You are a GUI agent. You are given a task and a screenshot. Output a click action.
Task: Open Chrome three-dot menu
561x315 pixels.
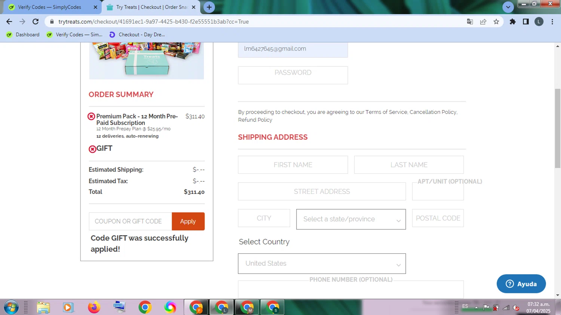552,22
